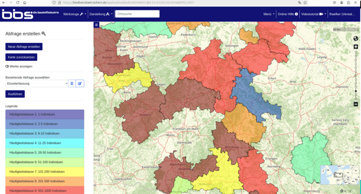Zoom in with the plus map button
This screenshot has width=361, height=194.
(x=356, y=47)
